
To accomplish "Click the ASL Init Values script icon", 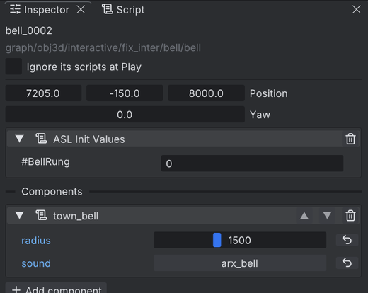I will (41, 139).
